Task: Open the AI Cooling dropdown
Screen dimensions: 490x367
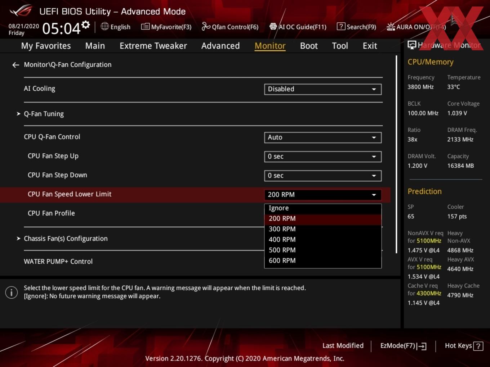Action: 323,89
